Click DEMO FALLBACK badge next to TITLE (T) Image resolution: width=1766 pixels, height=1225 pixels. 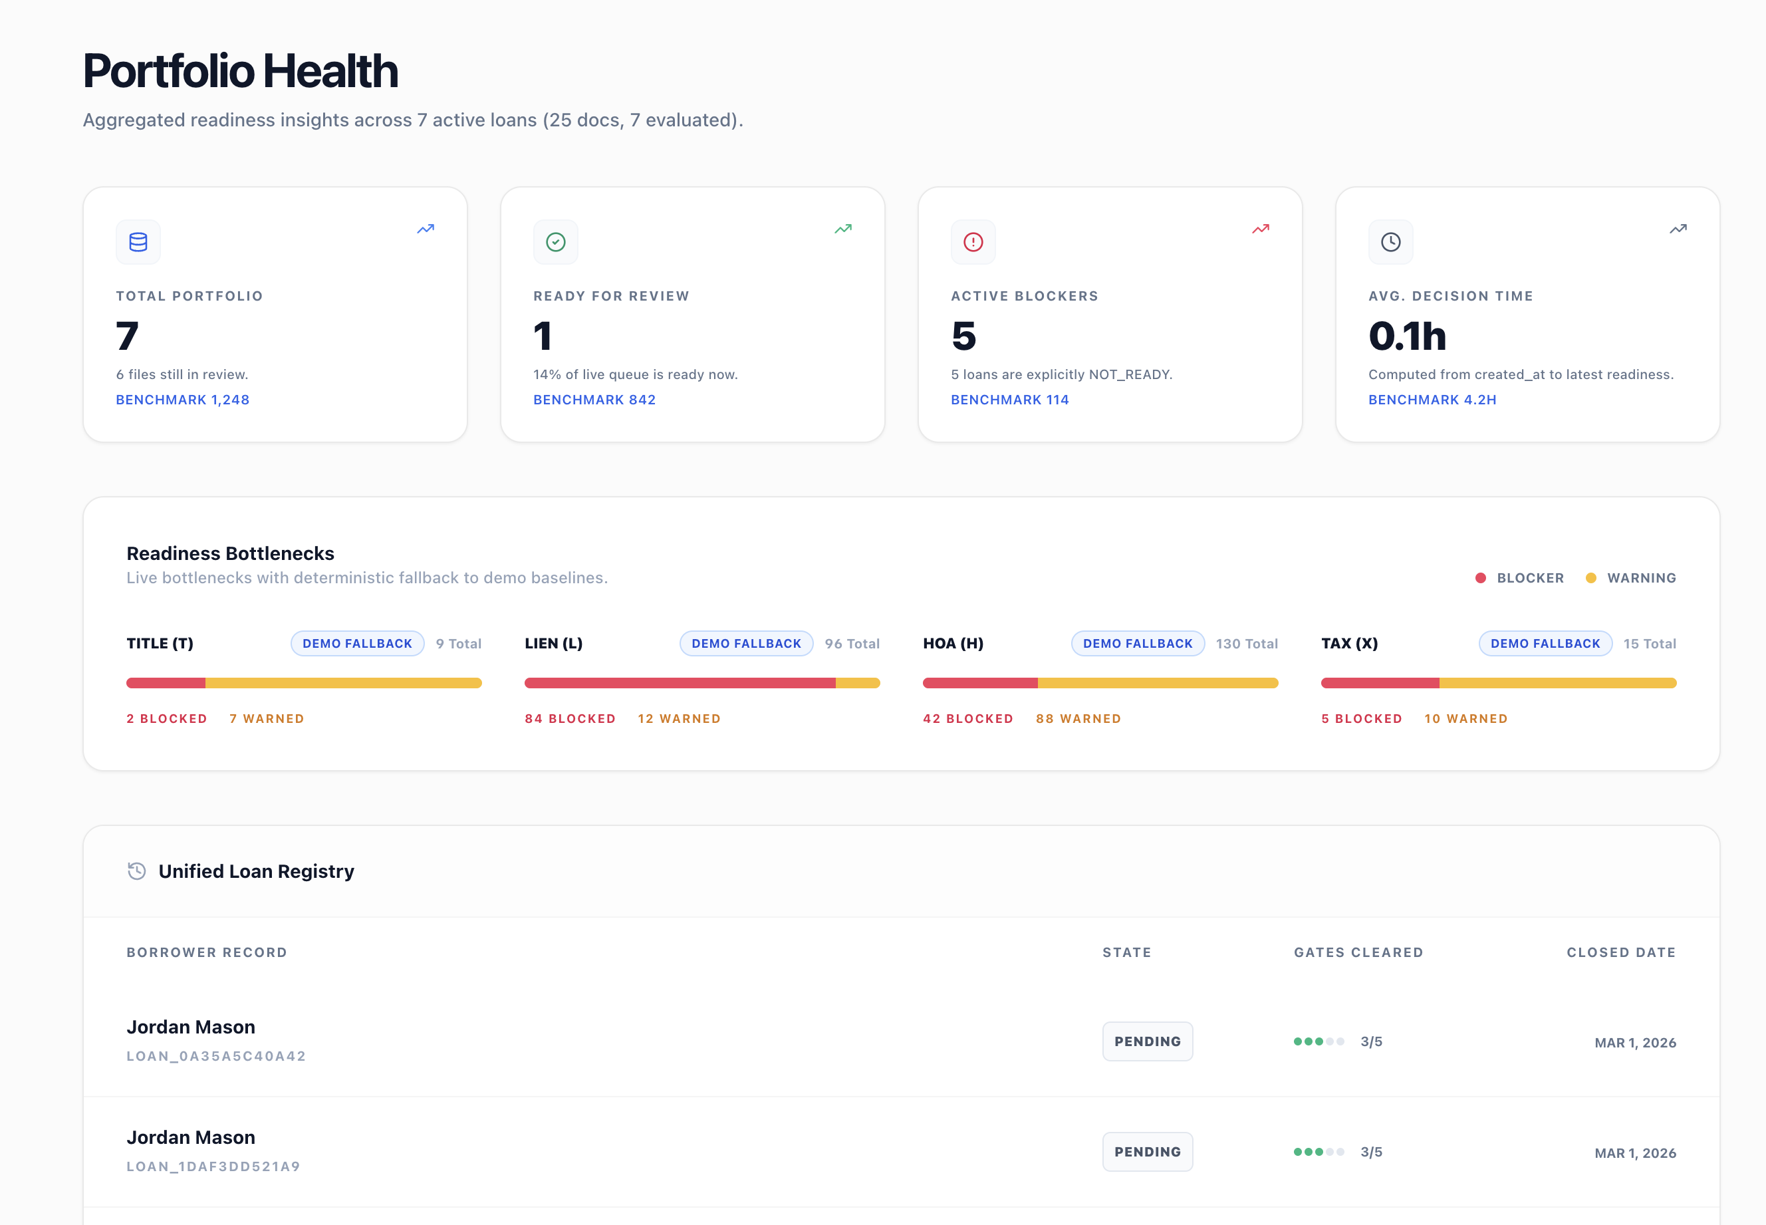(358, 643)
